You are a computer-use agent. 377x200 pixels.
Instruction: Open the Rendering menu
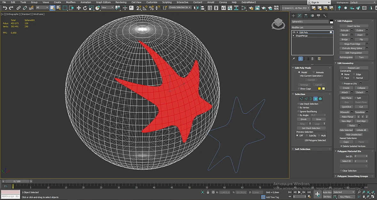pyautogui.click(x=121, y=2)
